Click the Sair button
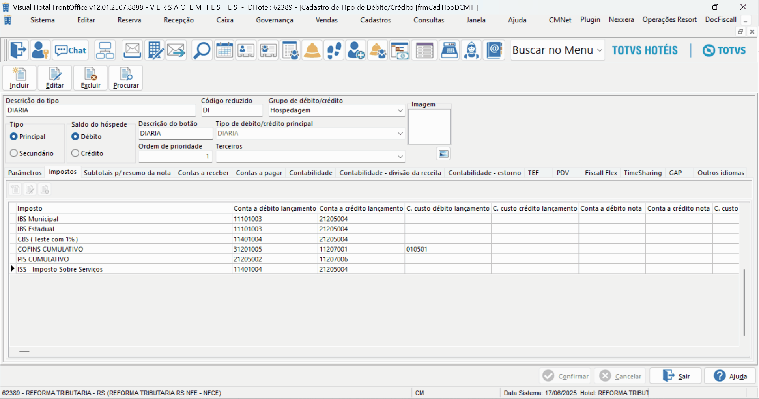This screenshot has height=399, width=759. point(676,376)
